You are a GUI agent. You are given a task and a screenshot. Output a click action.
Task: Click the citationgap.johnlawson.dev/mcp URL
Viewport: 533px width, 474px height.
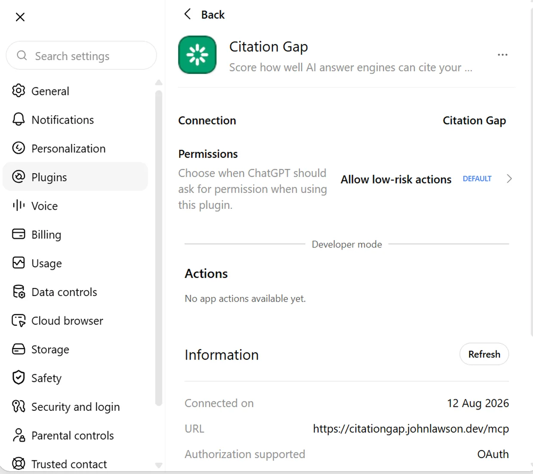pos(411,428)
